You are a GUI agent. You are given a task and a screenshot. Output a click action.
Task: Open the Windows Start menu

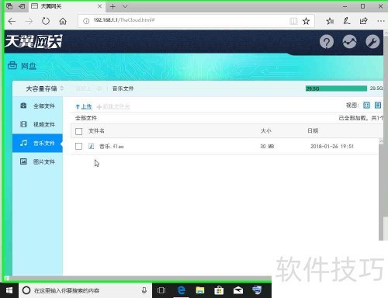click(x=9, y=290)
